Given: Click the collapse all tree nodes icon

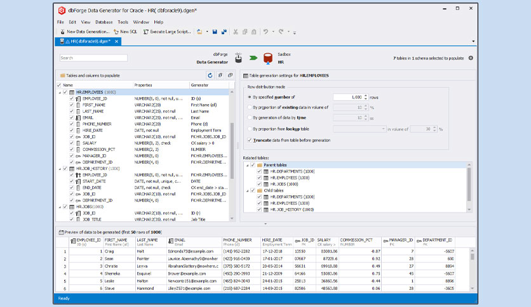Looking at the screenshot, I should point(231,75).
